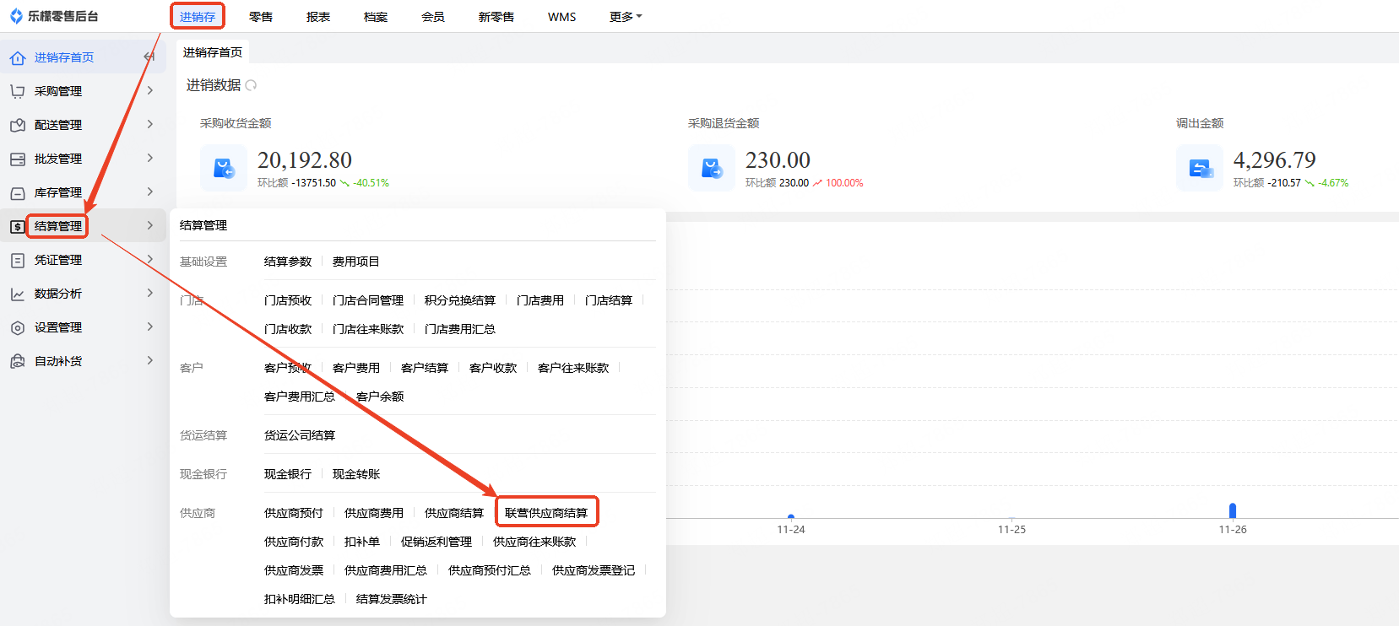Image resolution: width=1399 pixels, height=626 pixels.
Task: Open the 门店合同管理 link
Action: [x=368, y=300]
